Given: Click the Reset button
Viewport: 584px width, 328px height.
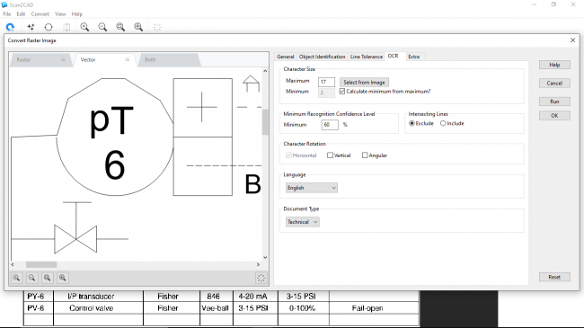Looking at the screenshot, I should tap(554, 277).
